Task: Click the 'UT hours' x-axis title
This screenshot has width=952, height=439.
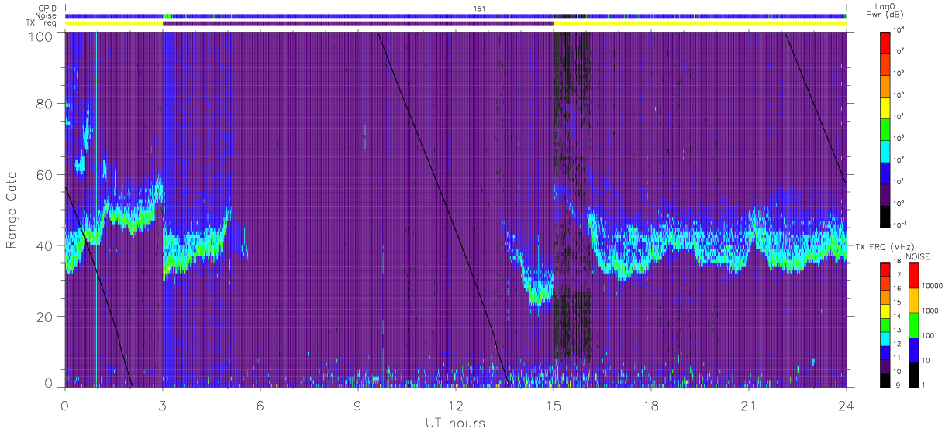Action: pyautogui.click(x=454, y=424)
